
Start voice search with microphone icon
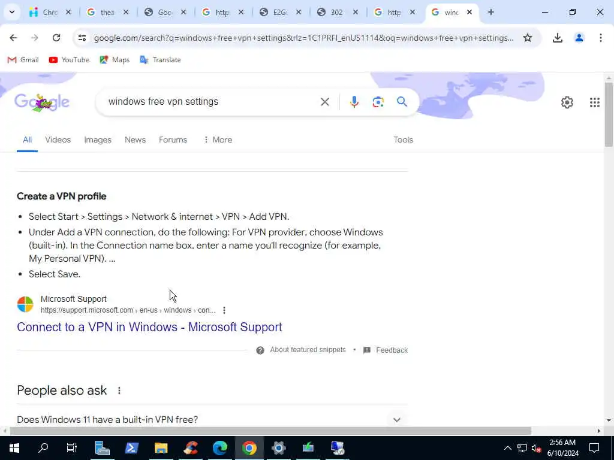click(354, 102)
